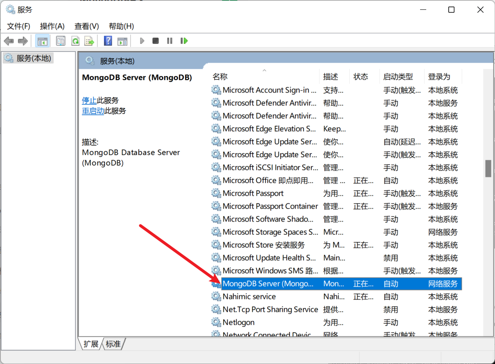The width and height of the screenshot is (495, 364).
Task: Click gear icon of Microsoft Store 安装服务
Action: coord(216,245)
